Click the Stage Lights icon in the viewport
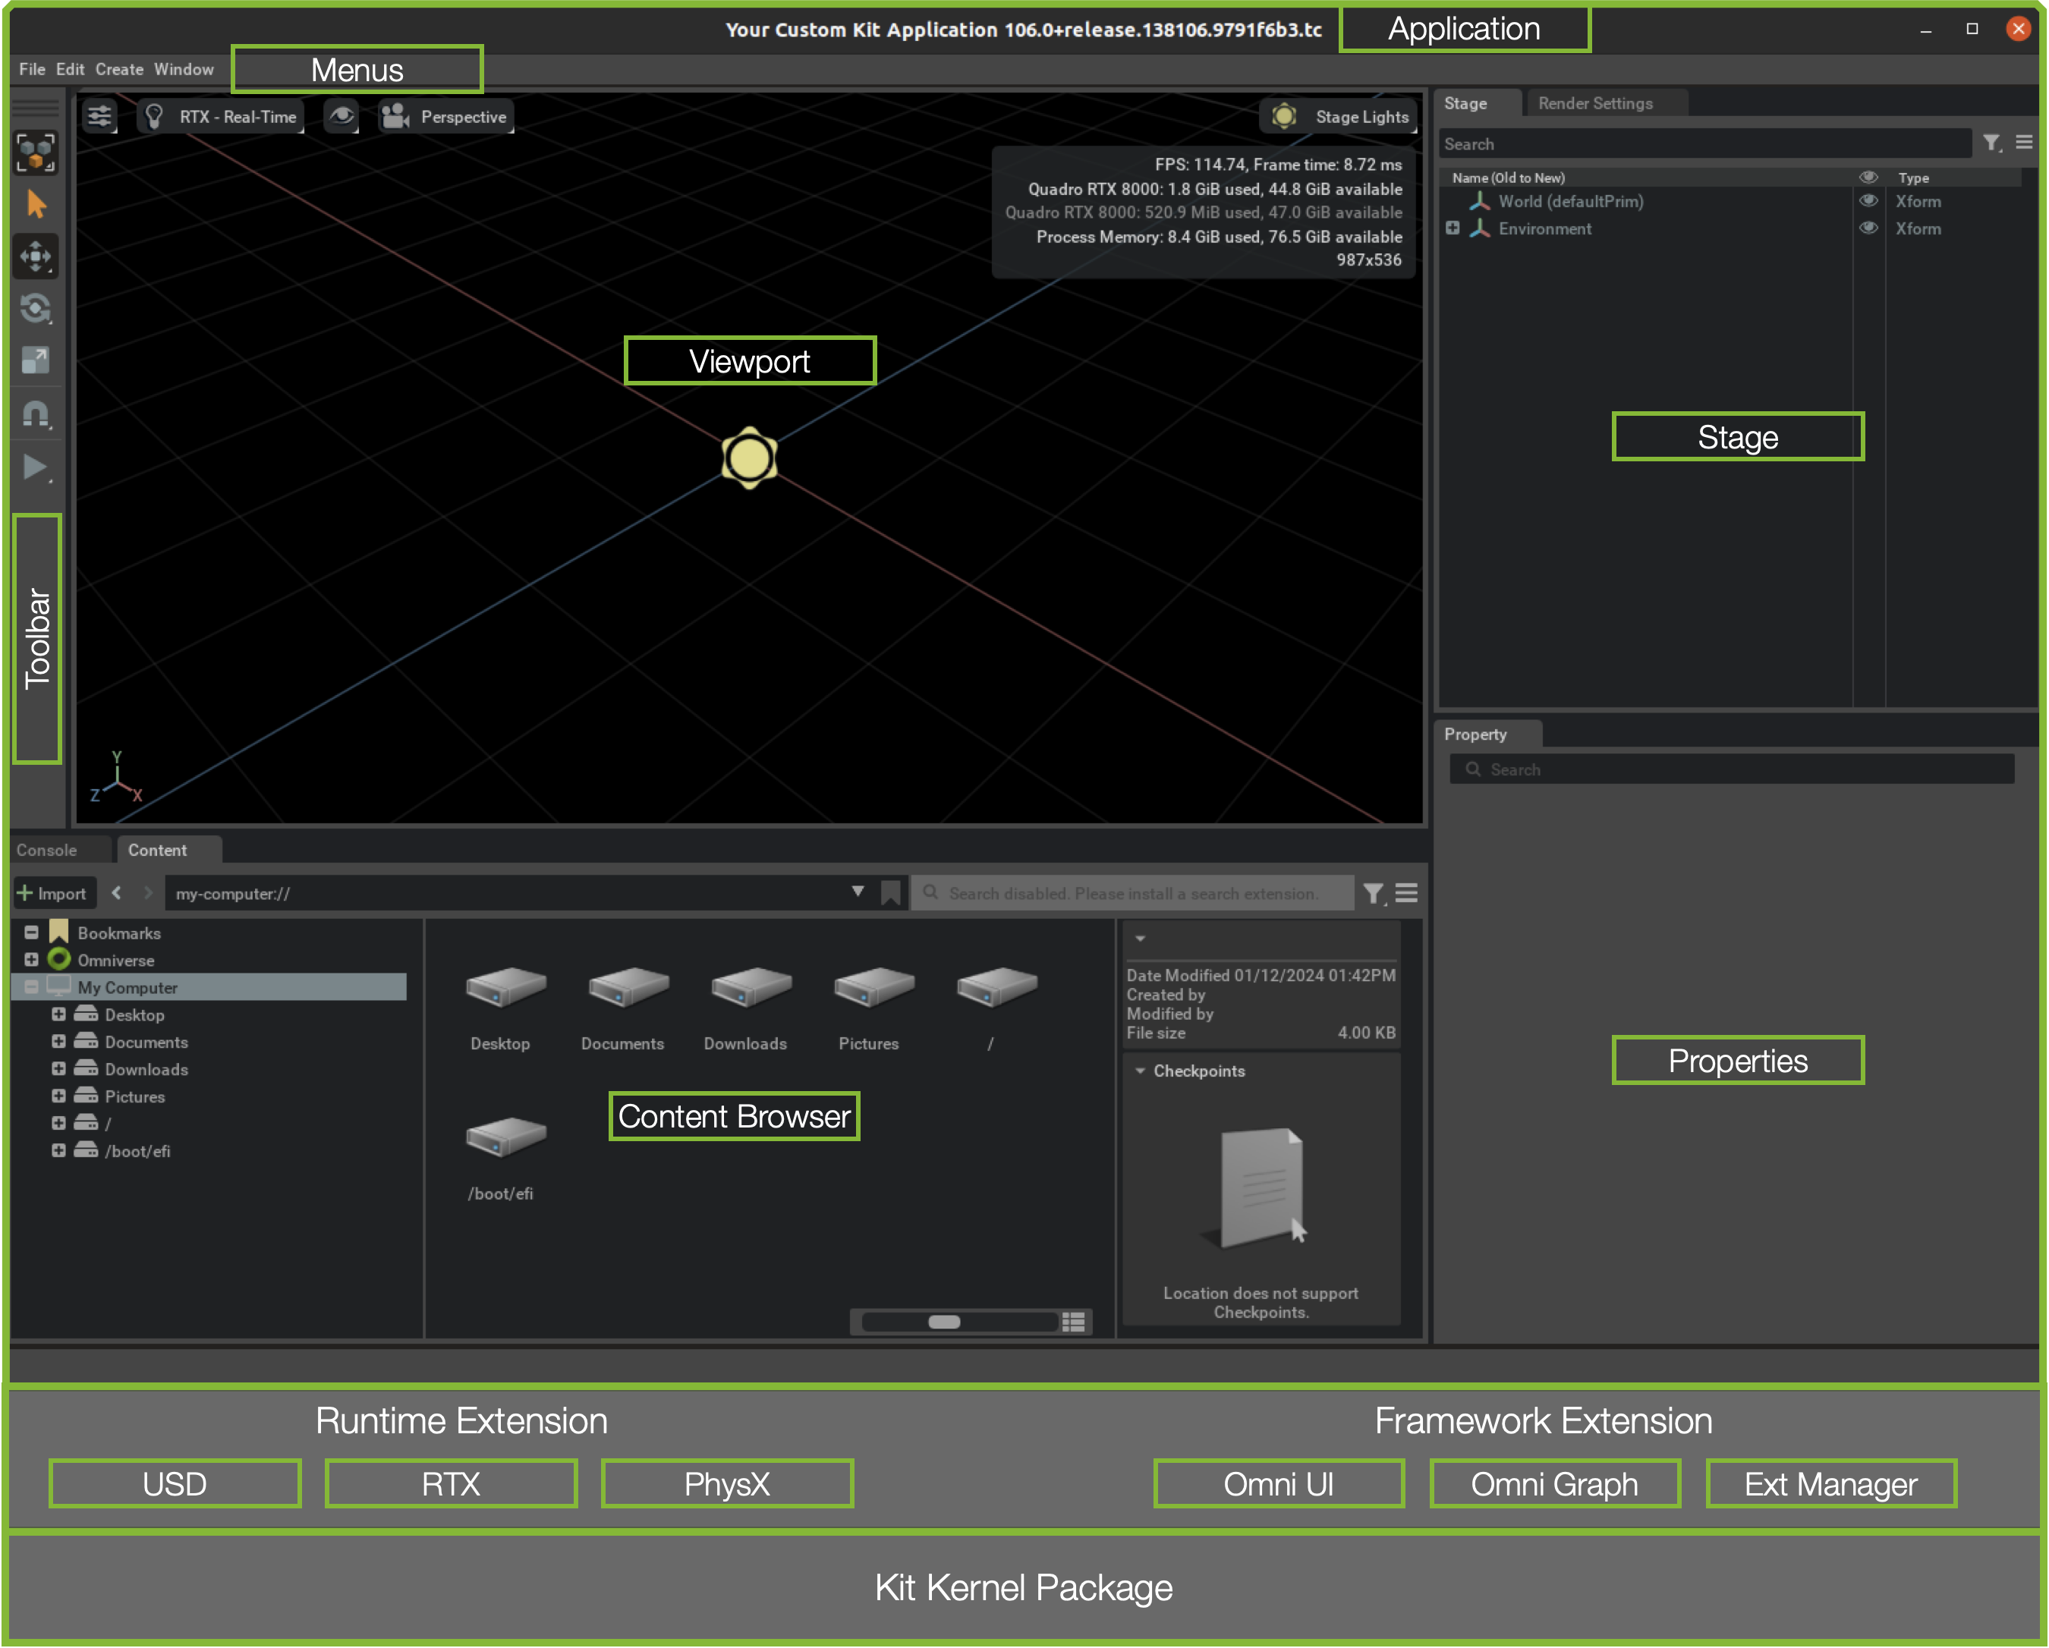2049x1648 pixels. (1285, 116)
